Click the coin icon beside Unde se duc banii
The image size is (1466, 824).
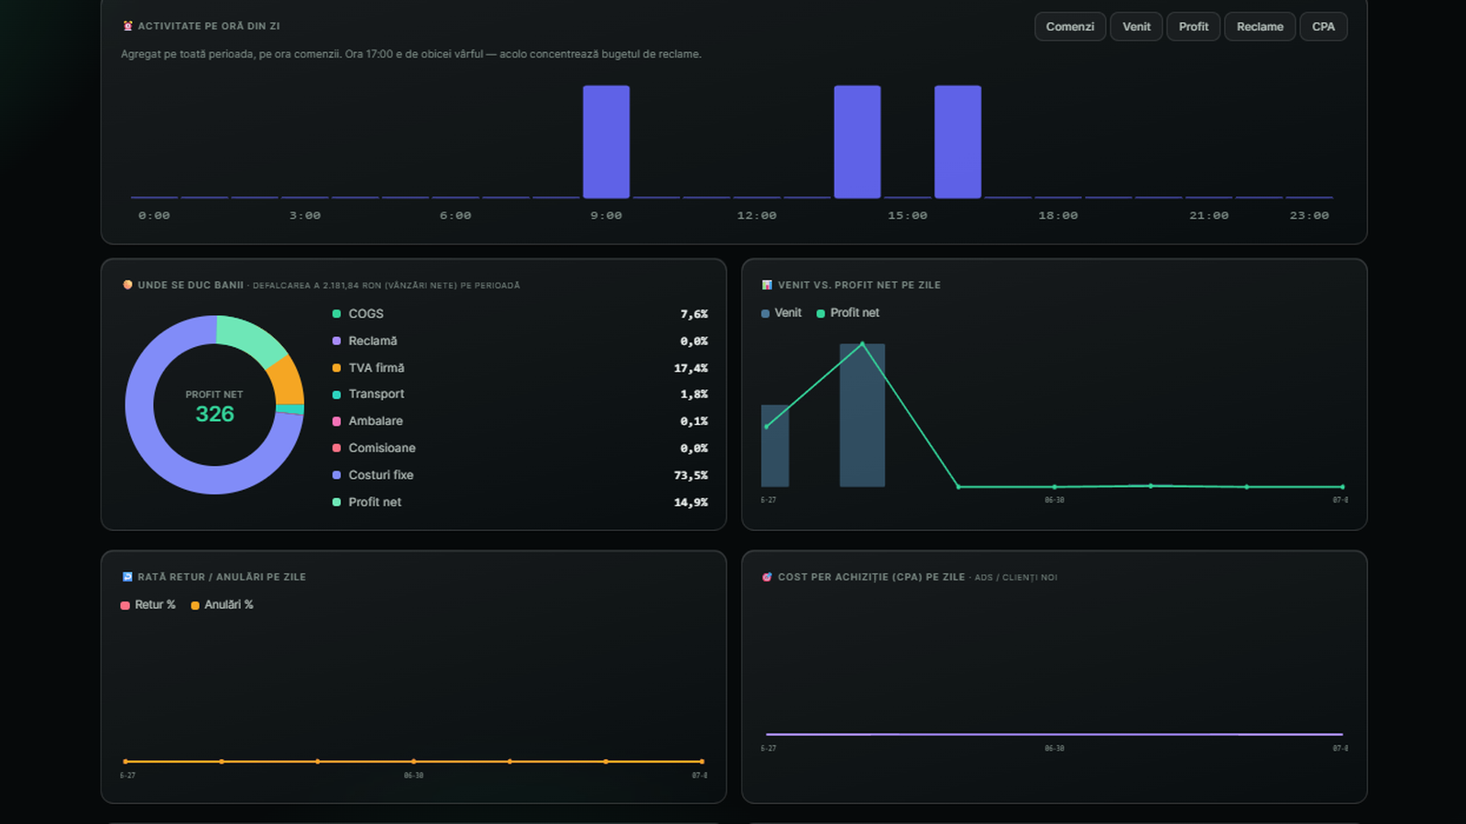tap(127, 285)
